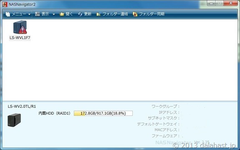This screenshot has width=240, height=150.
Task: Close the NASNavigator2 window
Action: pos(231,3)
